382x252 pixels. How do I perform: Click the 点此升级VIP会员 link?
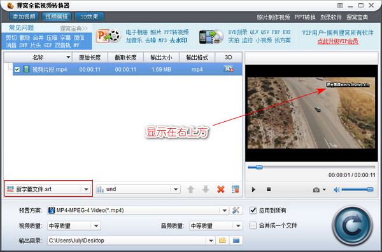pyautogui.click(x=337, y=41)
